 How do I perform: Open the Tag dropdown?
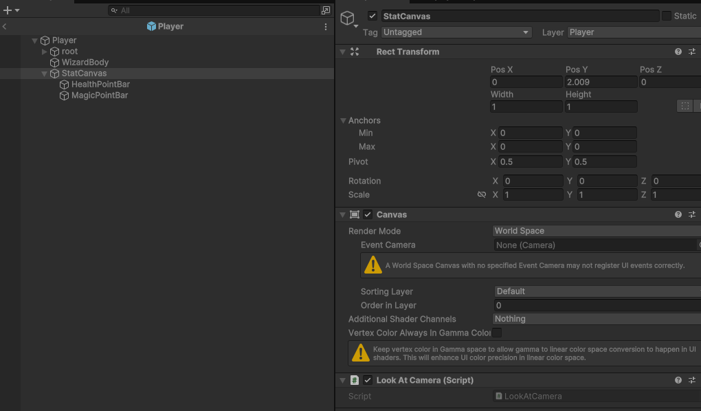click(x=456, y=32)
